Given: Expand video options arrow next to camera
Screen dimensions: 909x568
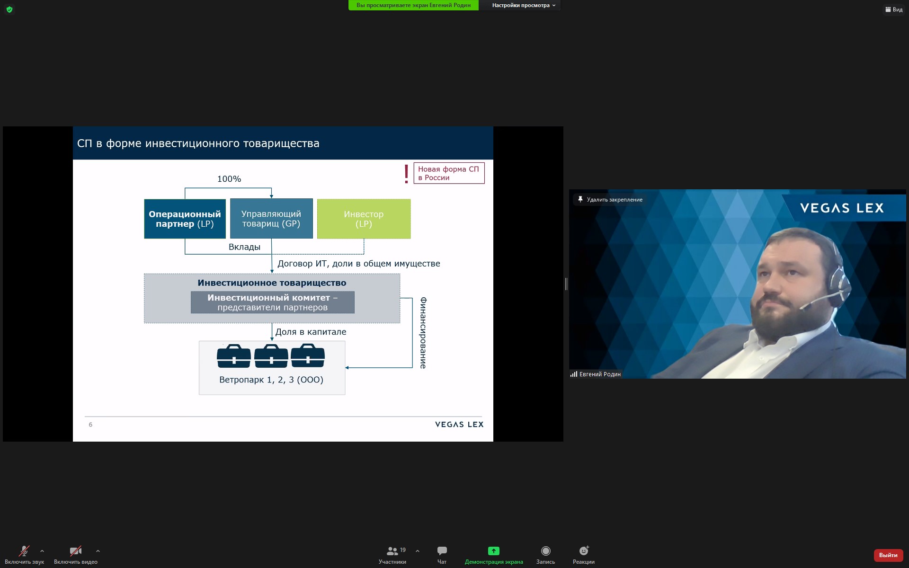Looking at the screenshot, I should [x=98, y=551].
